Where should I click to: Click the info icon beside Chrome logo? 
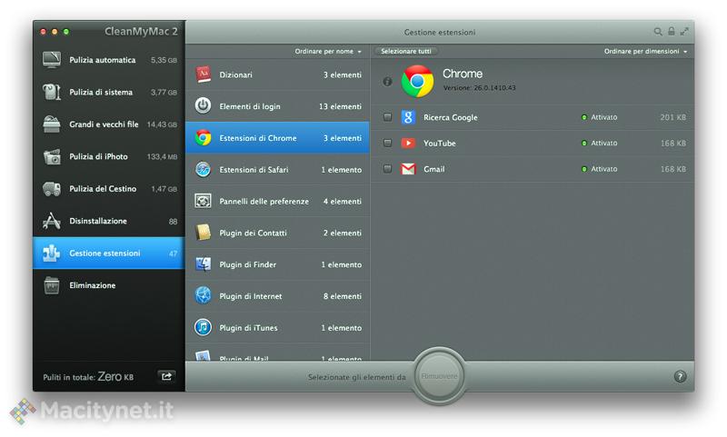388,82
